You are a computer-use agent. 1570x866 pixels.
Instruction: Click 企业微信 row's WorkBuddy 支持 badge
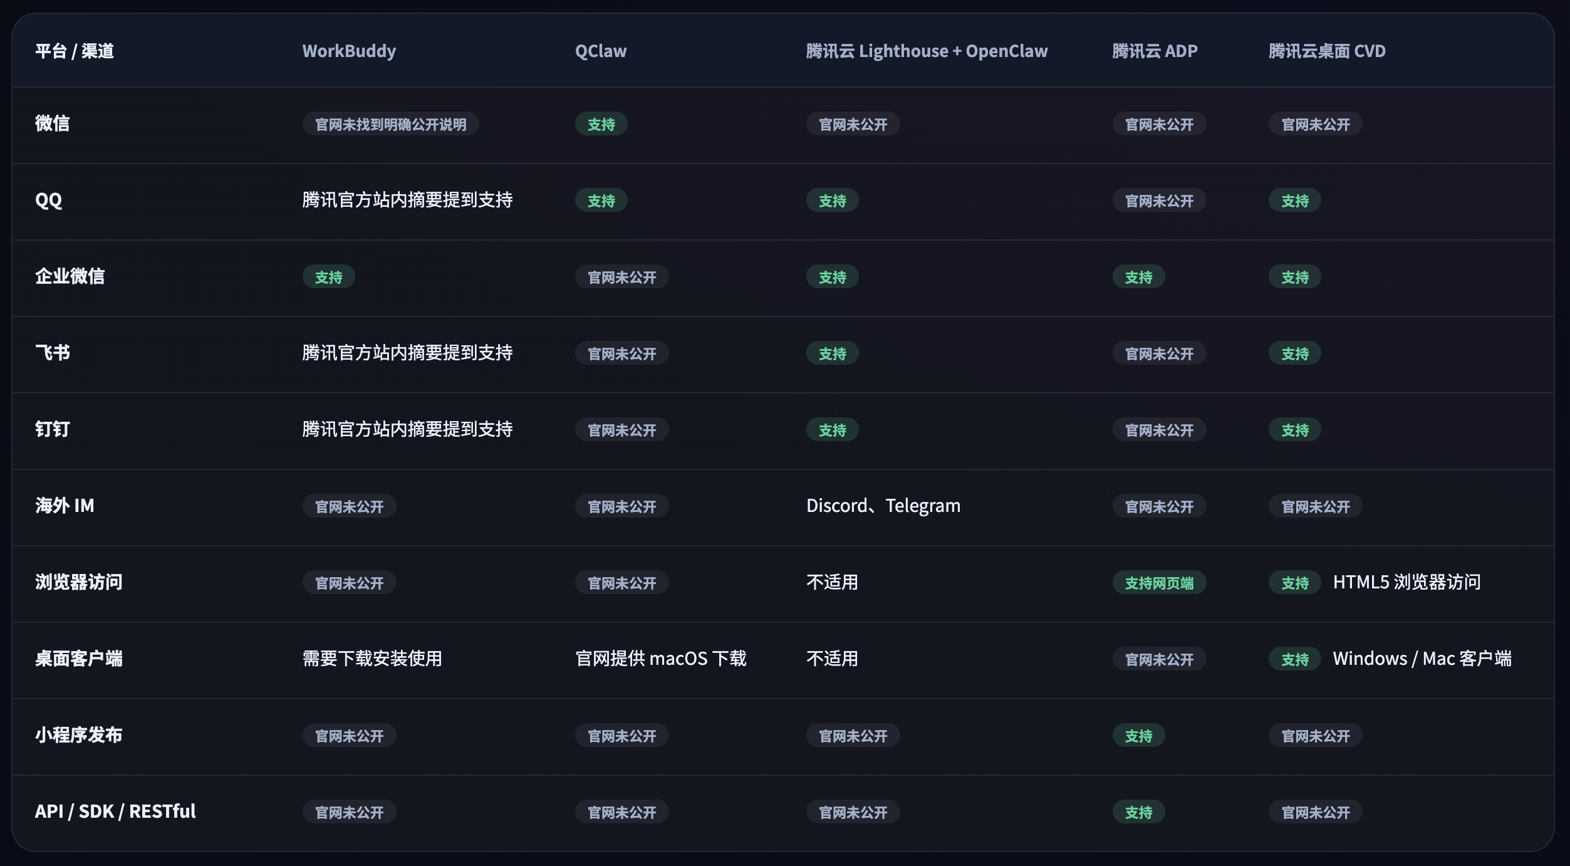coord(328,277)
